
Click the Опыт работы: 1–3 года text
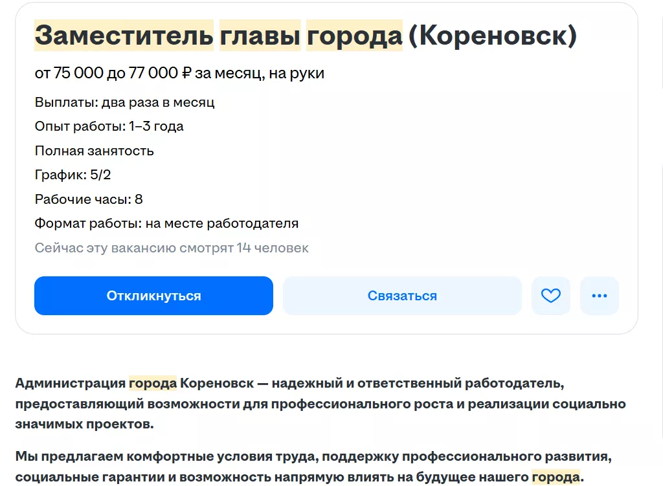[x=109, y=126]
